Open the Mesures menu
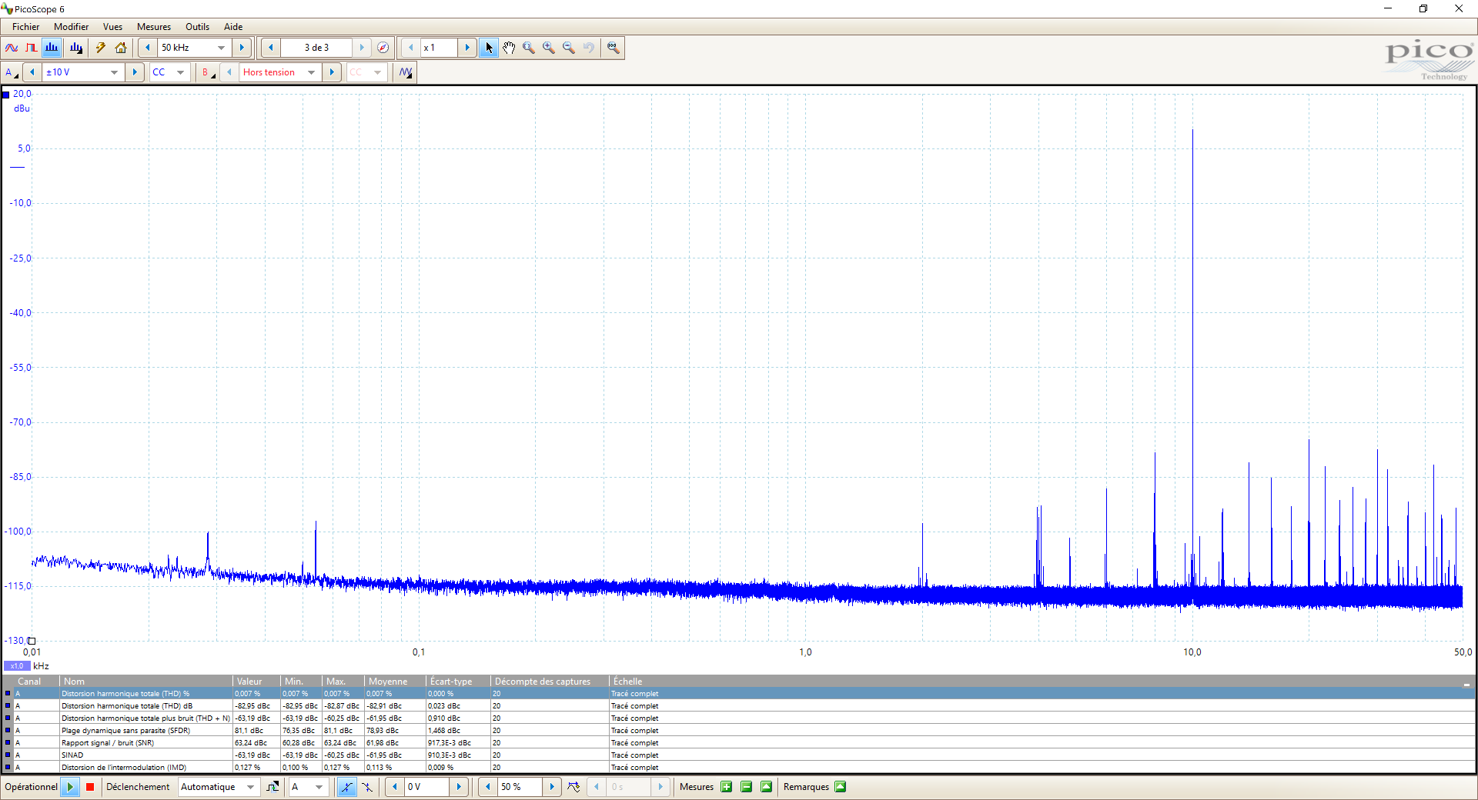This screenshot has height=800, width=1478. 154,26
